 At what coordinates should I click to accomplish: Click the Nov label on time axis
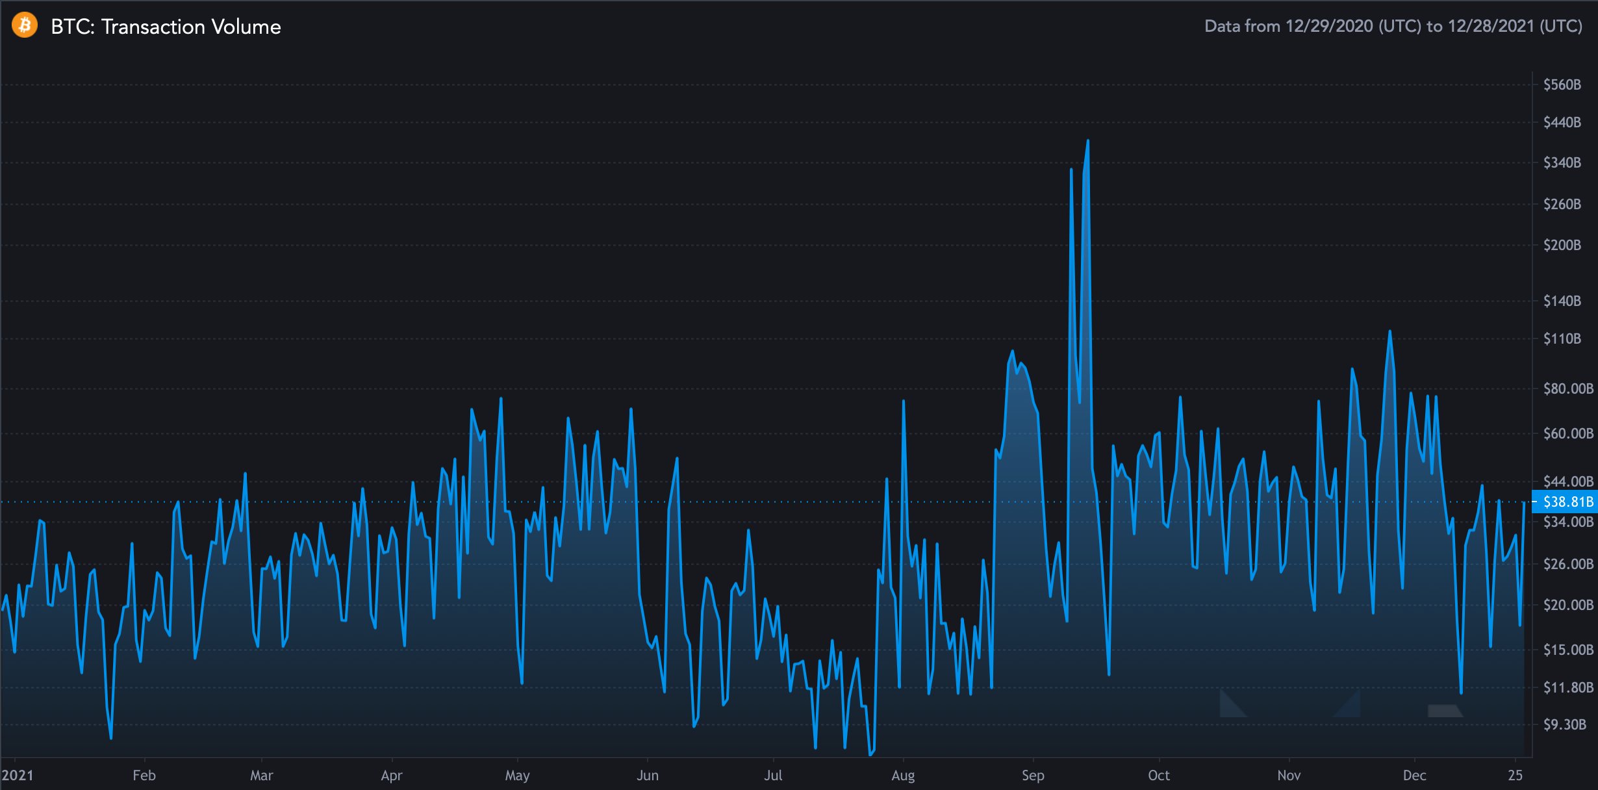point(1289,775)
